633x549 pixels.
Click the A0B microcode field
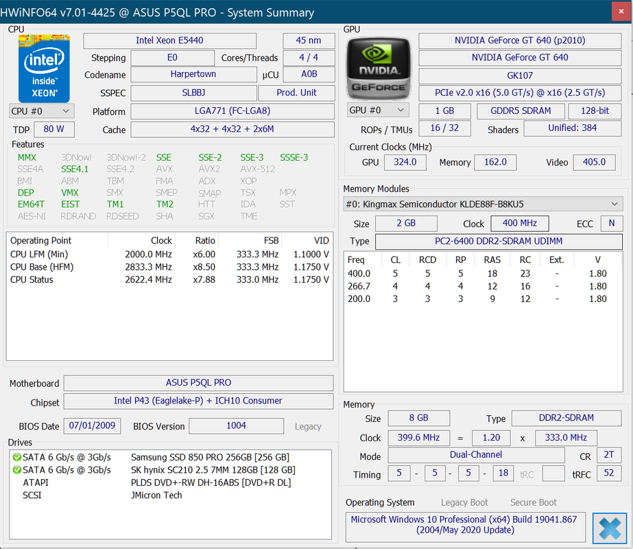coord(309,74)
